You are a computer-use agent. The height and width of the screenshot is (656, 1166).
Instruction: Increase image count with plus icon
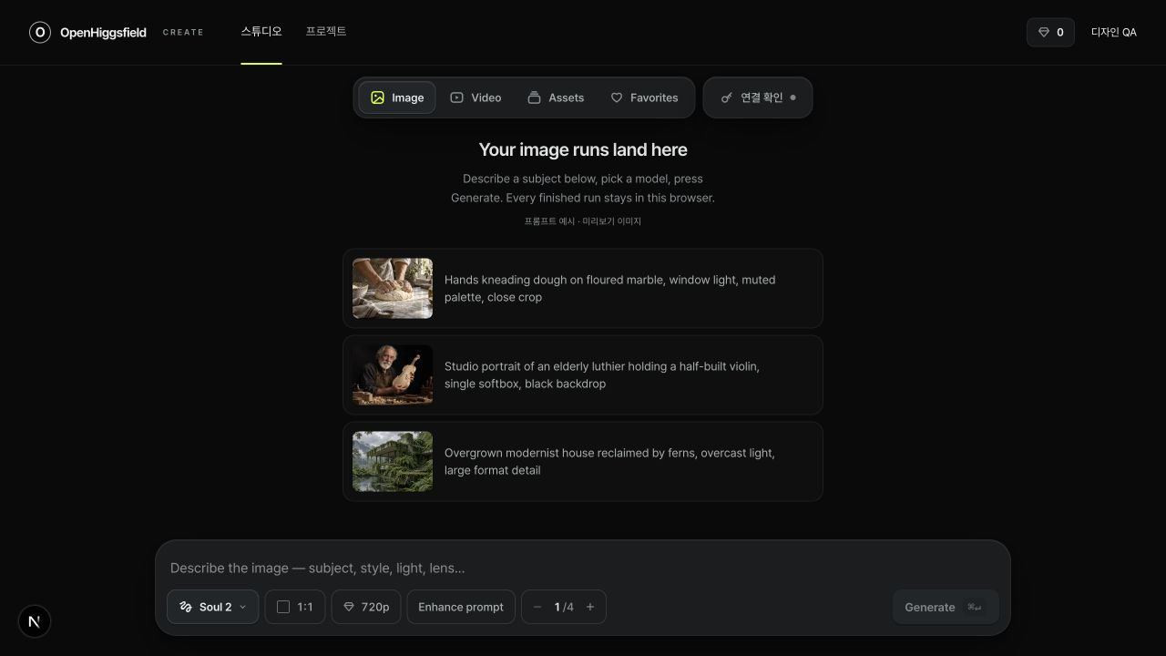590,607
